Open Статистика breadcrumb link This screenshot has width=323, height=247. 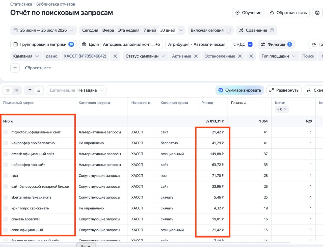21,4
